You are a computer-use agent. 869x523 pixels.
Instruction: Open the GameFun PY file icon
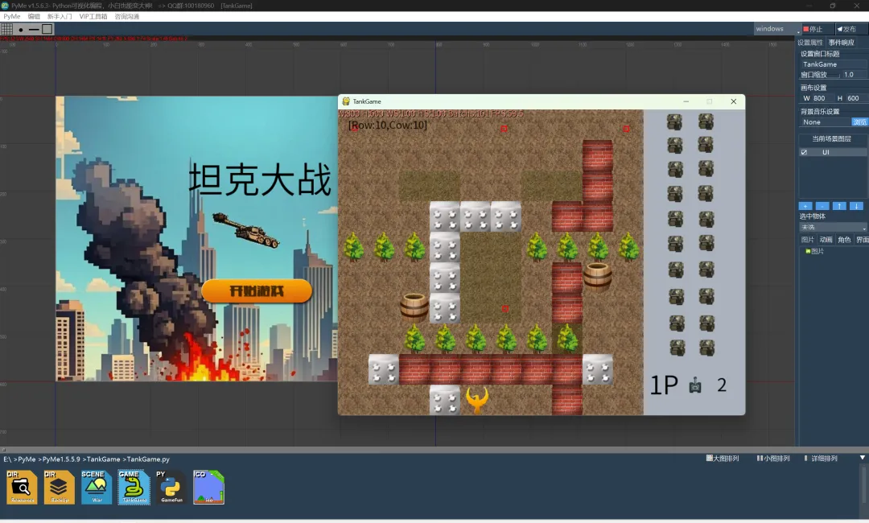[x=171, y=487]
